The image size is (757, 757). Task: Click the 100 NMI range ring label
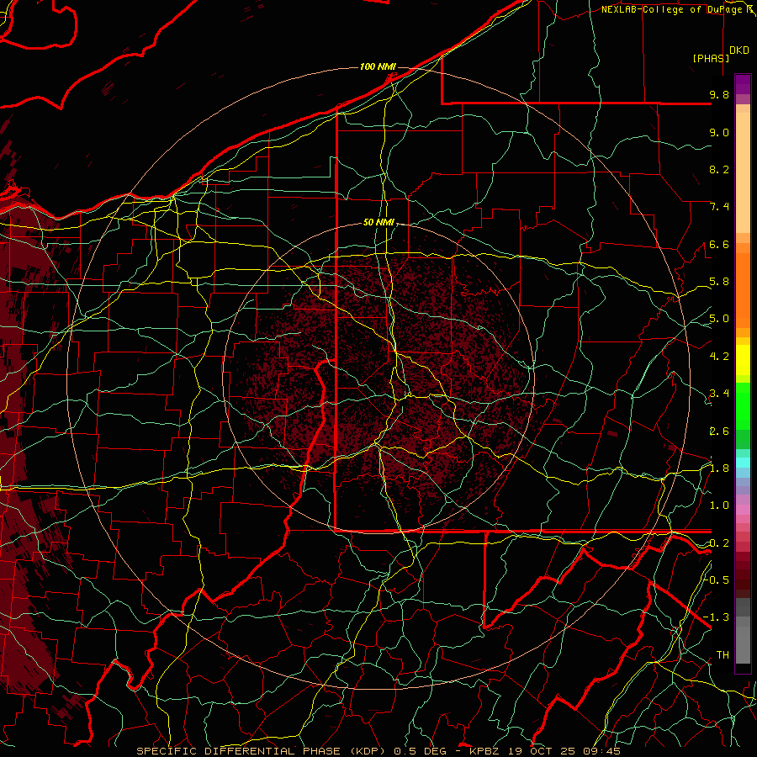point(377,66)
